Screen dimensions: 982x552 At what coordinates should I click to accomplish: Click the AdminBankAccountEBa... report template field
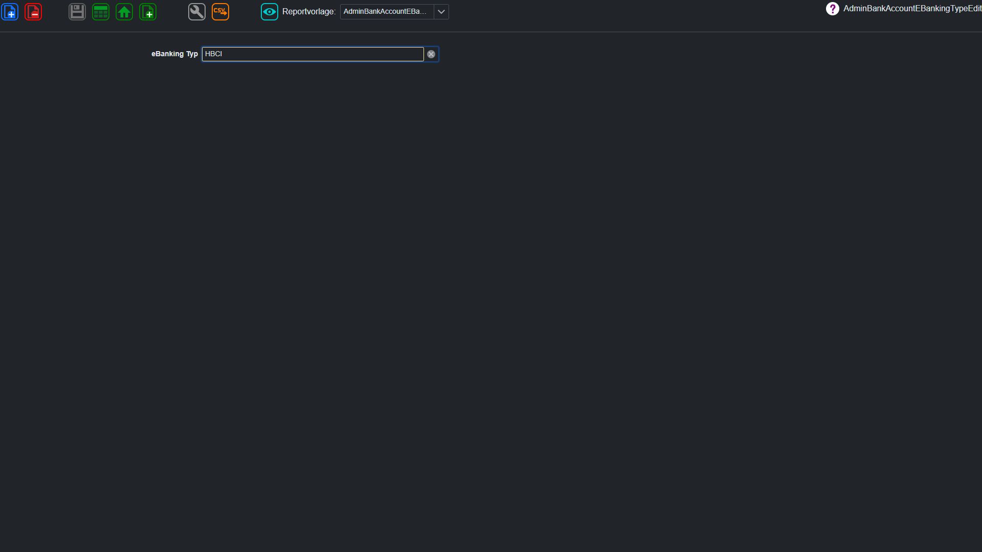(387, 12)
